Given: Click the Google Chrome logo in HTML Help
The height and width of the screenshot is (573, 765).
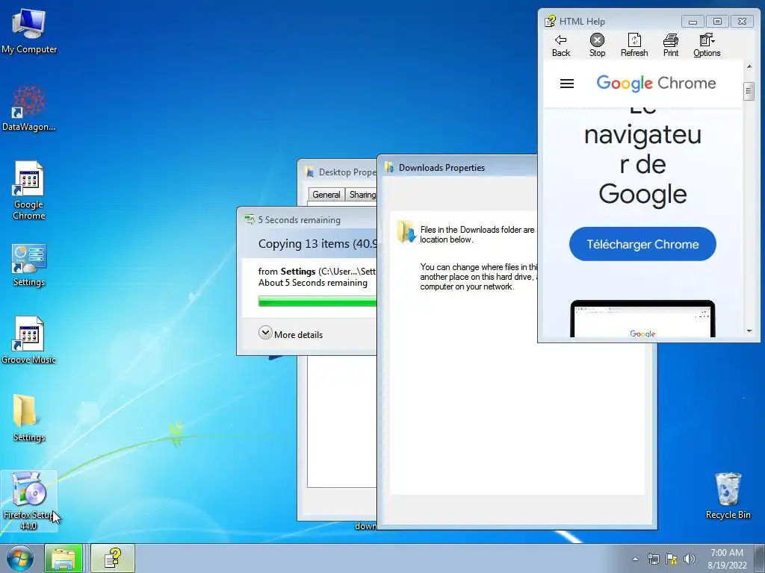Looking at the screenshot, I should click(656, 84).
